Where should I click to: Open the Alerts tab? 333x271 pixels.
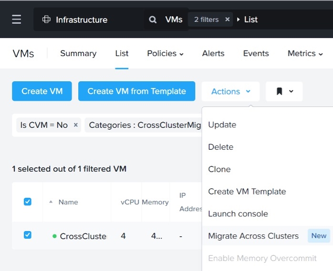[213, 53]
